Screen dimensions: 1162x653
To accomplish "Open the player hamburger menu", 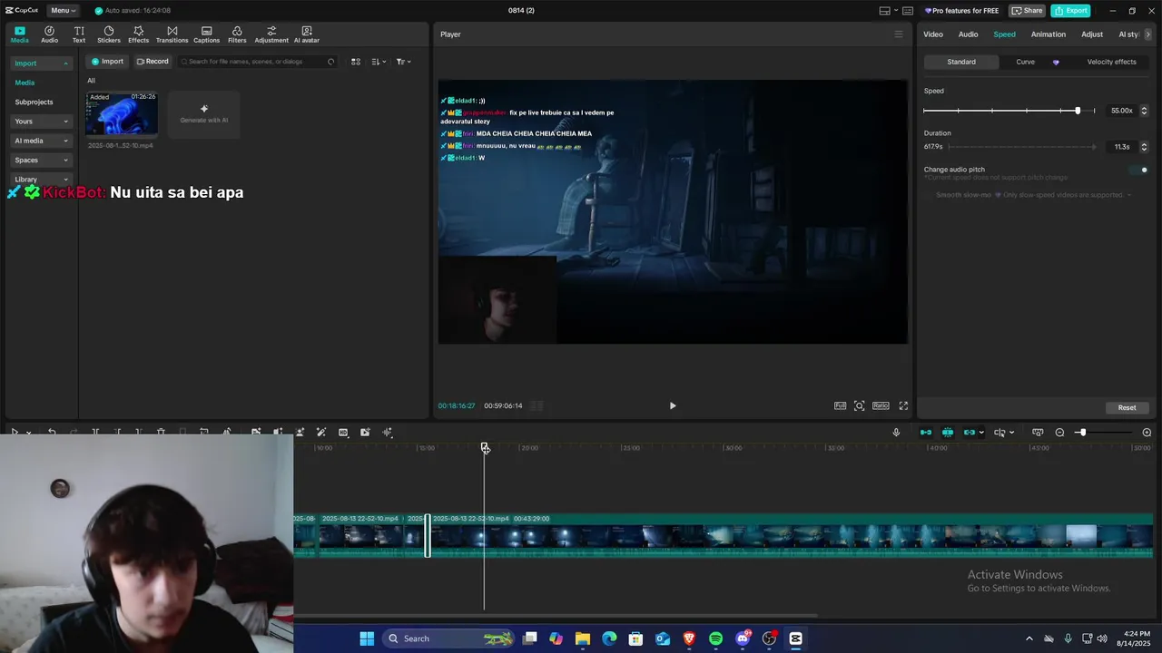I will [899, 34].
